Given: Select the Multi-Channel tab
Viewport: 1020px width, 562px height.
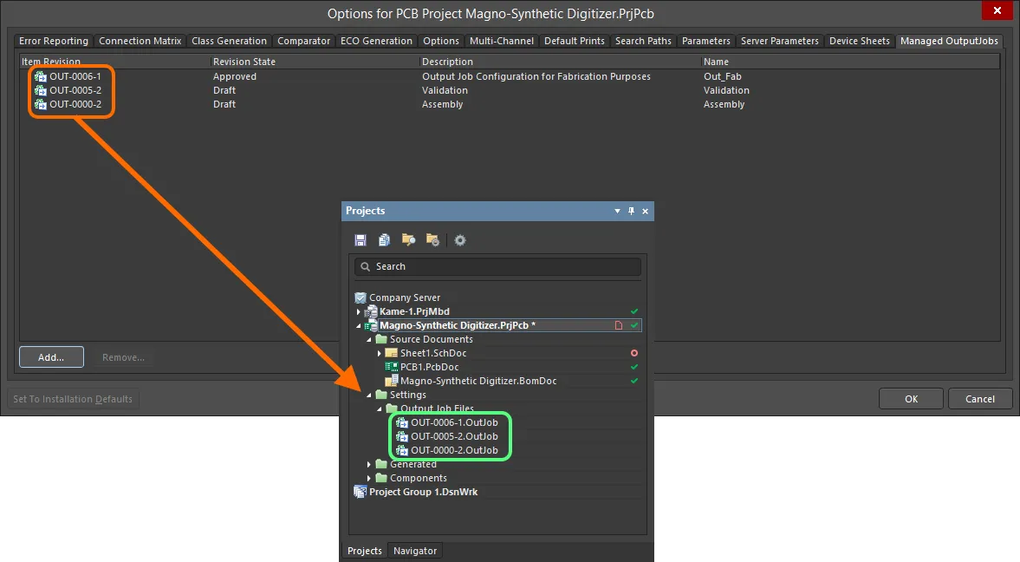Looking at the screenshot, I should (502, 41).
